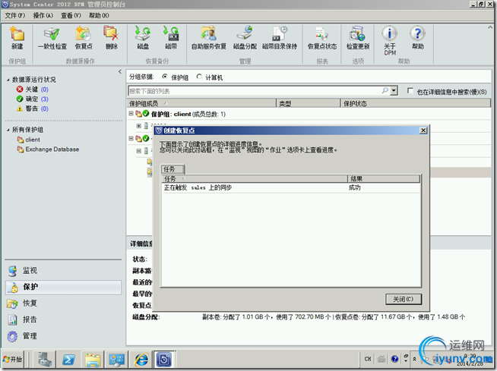Switch to the 报告 reporting view
This screenshot has height=371, width=497.
(63, 319)
